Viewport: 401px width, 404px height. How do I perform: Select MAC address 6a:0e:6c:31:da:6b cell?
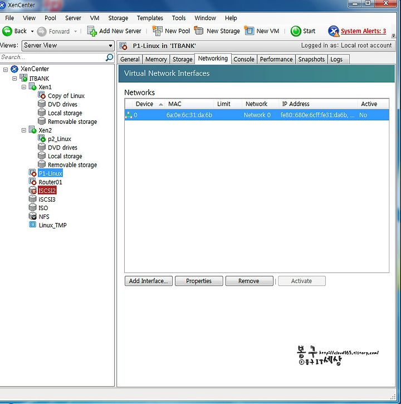[x=189, y=115]
